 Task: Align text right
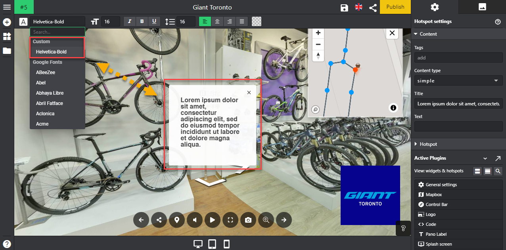coord(229,21)
